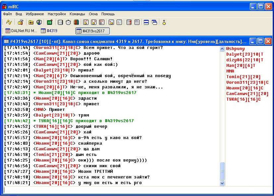The image size is (274, 196).
Task: Select Tomin[21][20] in the nick list
Action: [244, 76]
